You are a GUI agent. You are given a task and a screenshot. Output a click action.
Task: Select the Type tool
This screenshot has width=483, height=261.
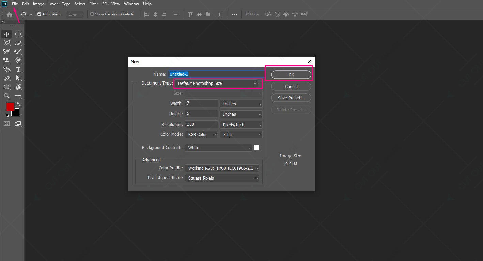point(18,69)
